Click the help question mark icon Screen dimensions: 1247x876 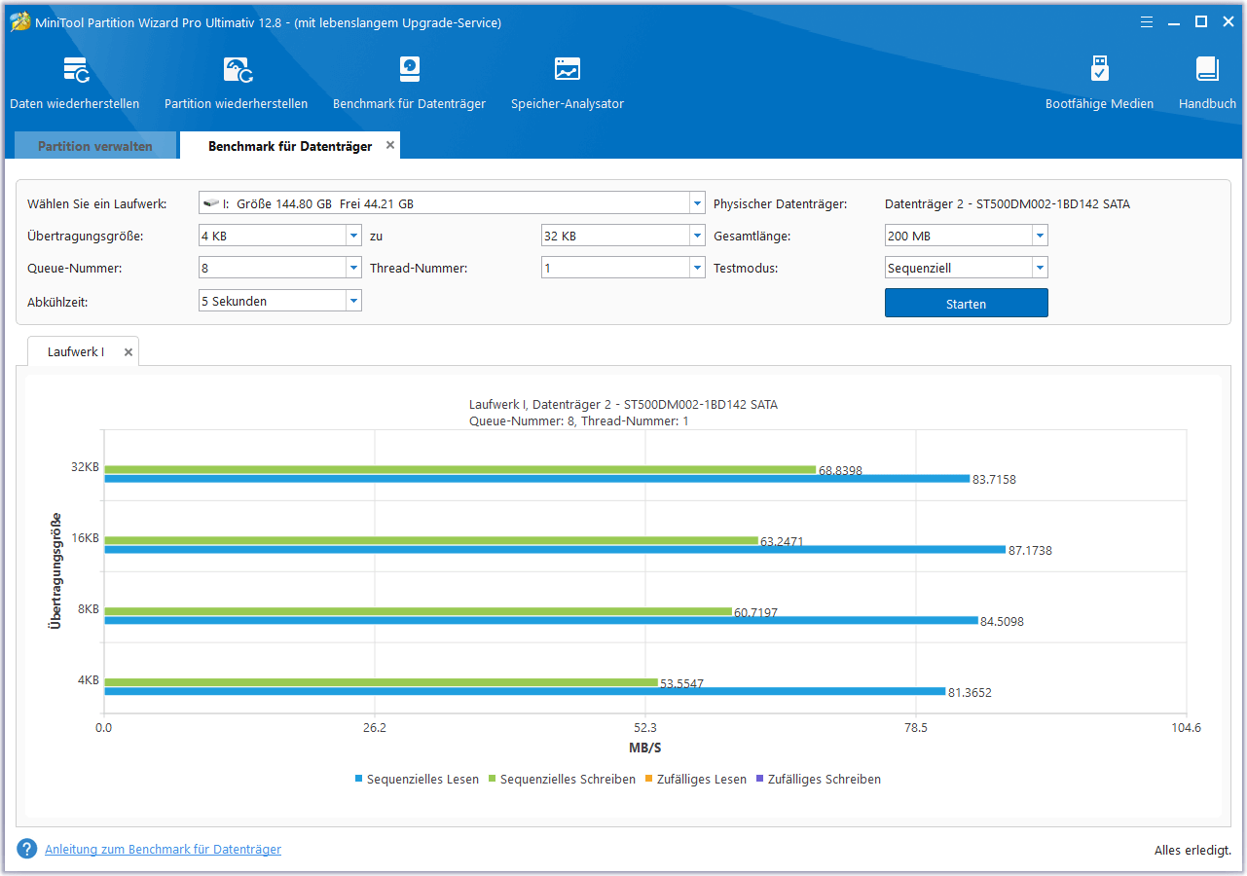tap(27, 850)
